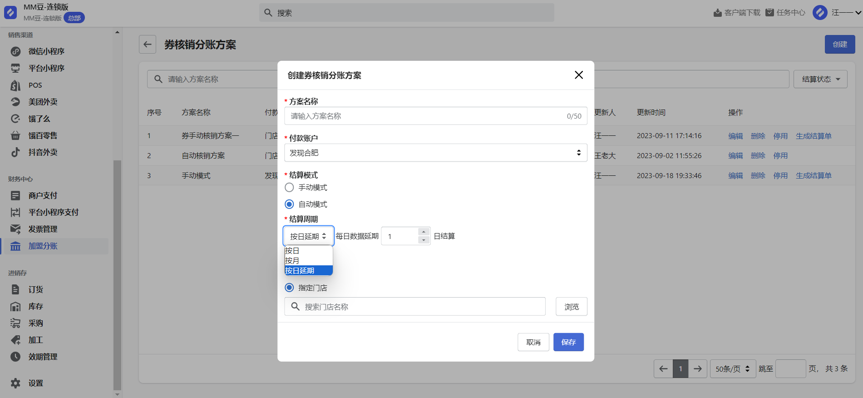Click 生成结算单 link for row 2023-09-11
The height and width of the screenshot is (398, 863).
814,136
